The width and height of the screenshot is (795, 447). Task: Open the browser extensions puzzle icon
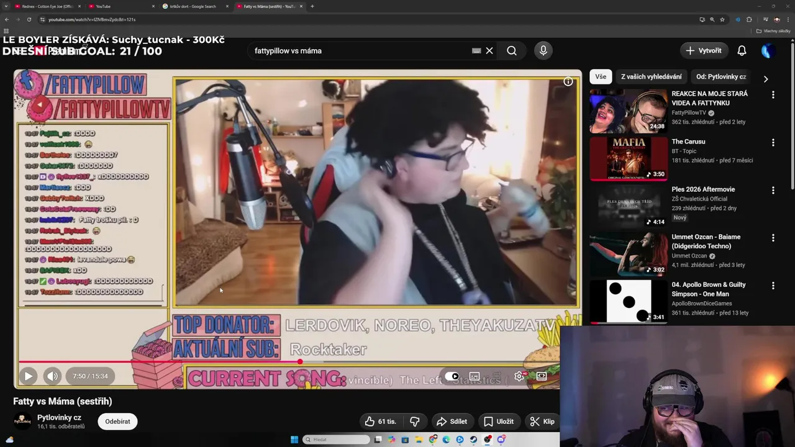[749, 19]
